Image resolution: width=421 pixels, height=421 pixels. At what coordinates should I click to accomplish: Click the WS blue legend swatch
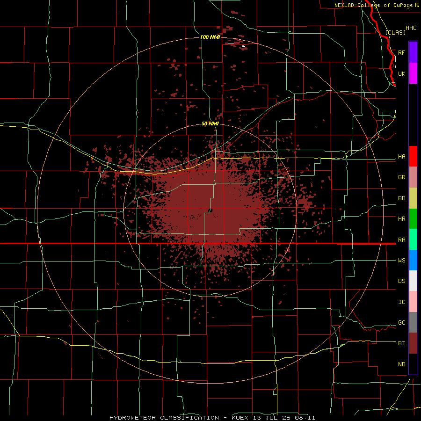(413, 260)
